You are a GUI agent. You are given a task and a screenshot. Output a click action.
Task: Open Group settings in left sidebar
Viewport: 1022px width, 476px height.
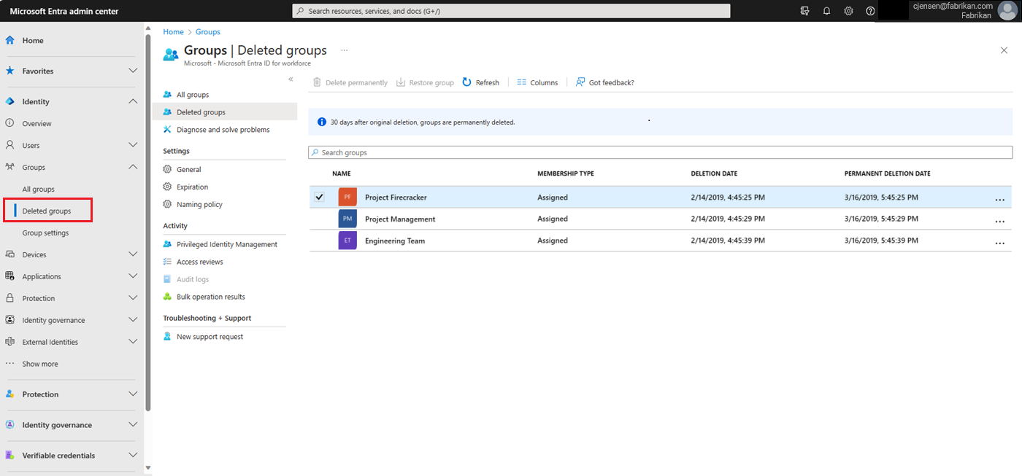pos(45,233)
